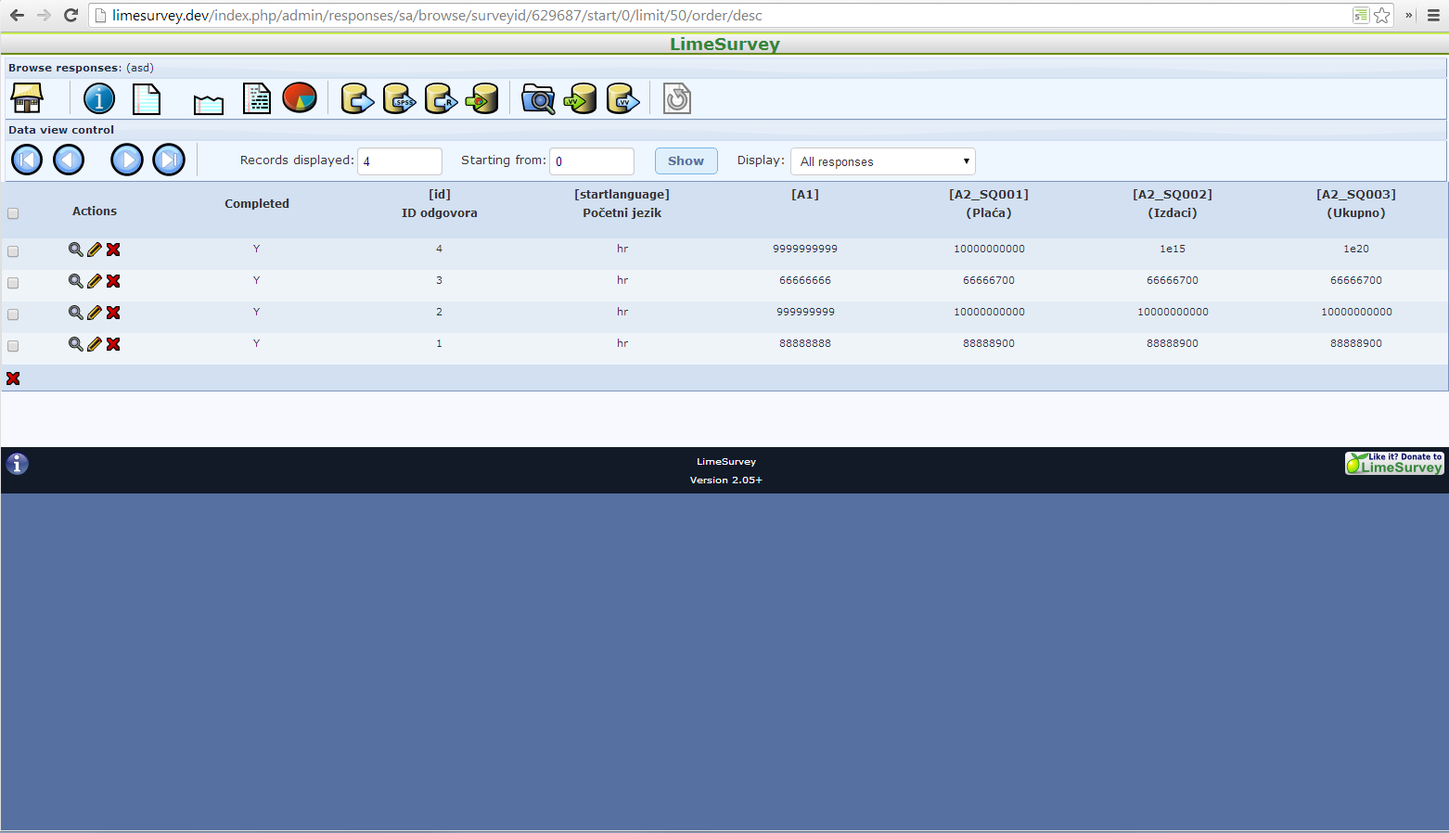Open the Display 'All responses' dropdown
Screen dimensions: 1449x833
click(882, 161)
